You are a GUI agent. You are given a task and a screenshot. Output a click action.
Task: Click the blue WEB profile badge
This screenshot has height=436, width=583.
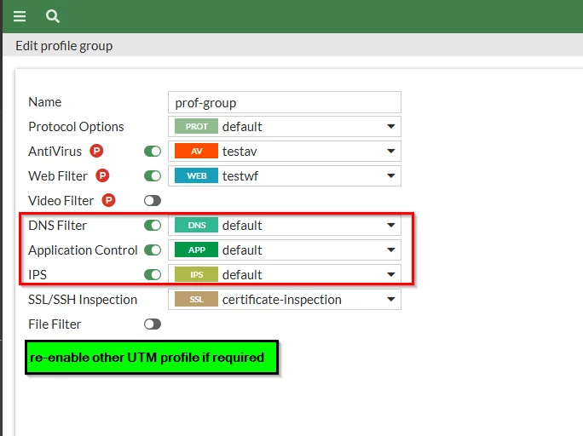[196, 176]
